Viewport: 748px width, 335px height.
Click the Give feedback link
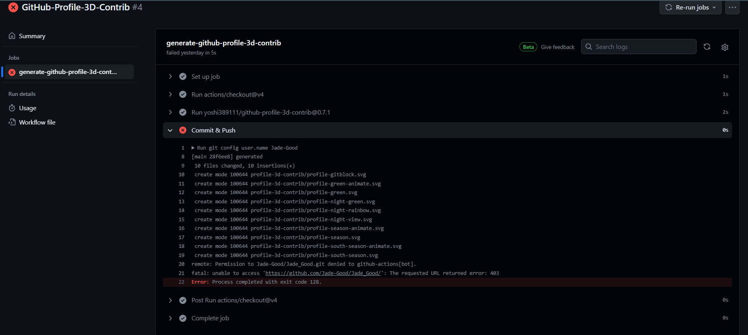click(x=558, y=47)
